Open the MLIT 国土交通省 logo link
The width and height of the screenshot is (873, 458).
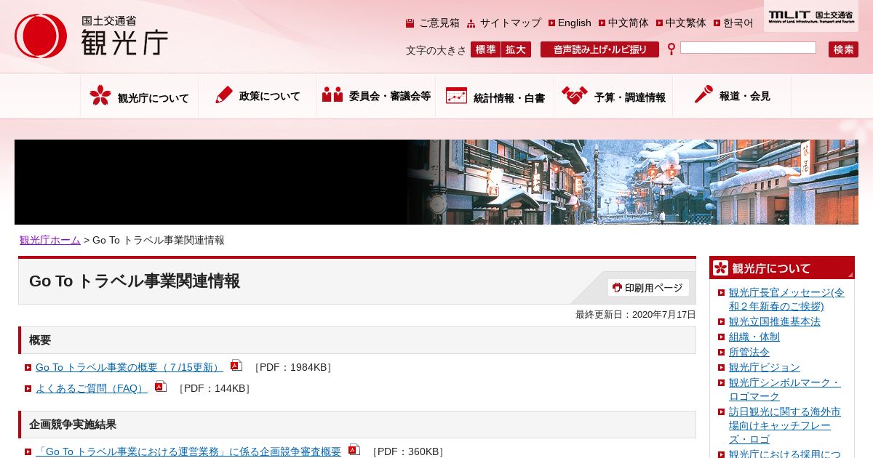(810, 15)
